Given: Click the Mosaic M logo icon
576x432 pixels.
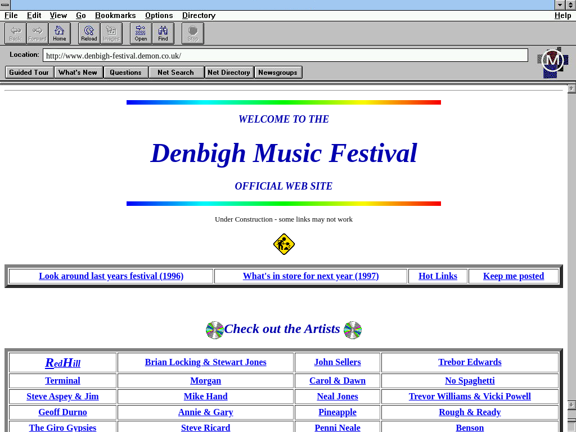Looking at the screenshot, I should click(x=552, y=62).
